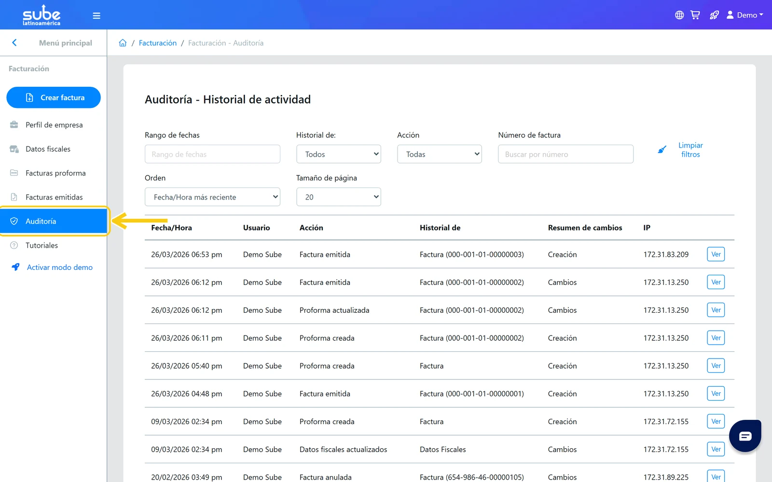Go back using the left chevron arrow
772x482 pixels.
(14, 42)
